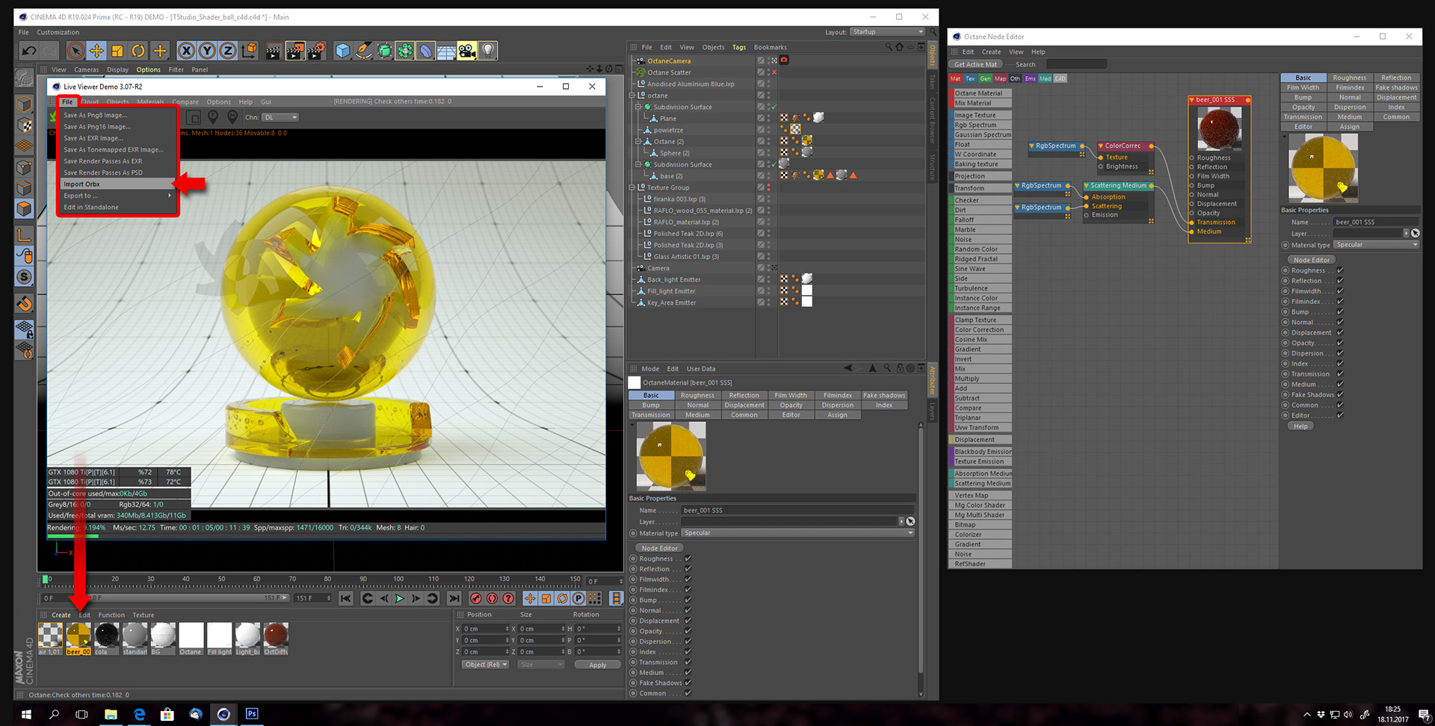Toggle the Reflection checkbox in attribute panel

(688, 569)
